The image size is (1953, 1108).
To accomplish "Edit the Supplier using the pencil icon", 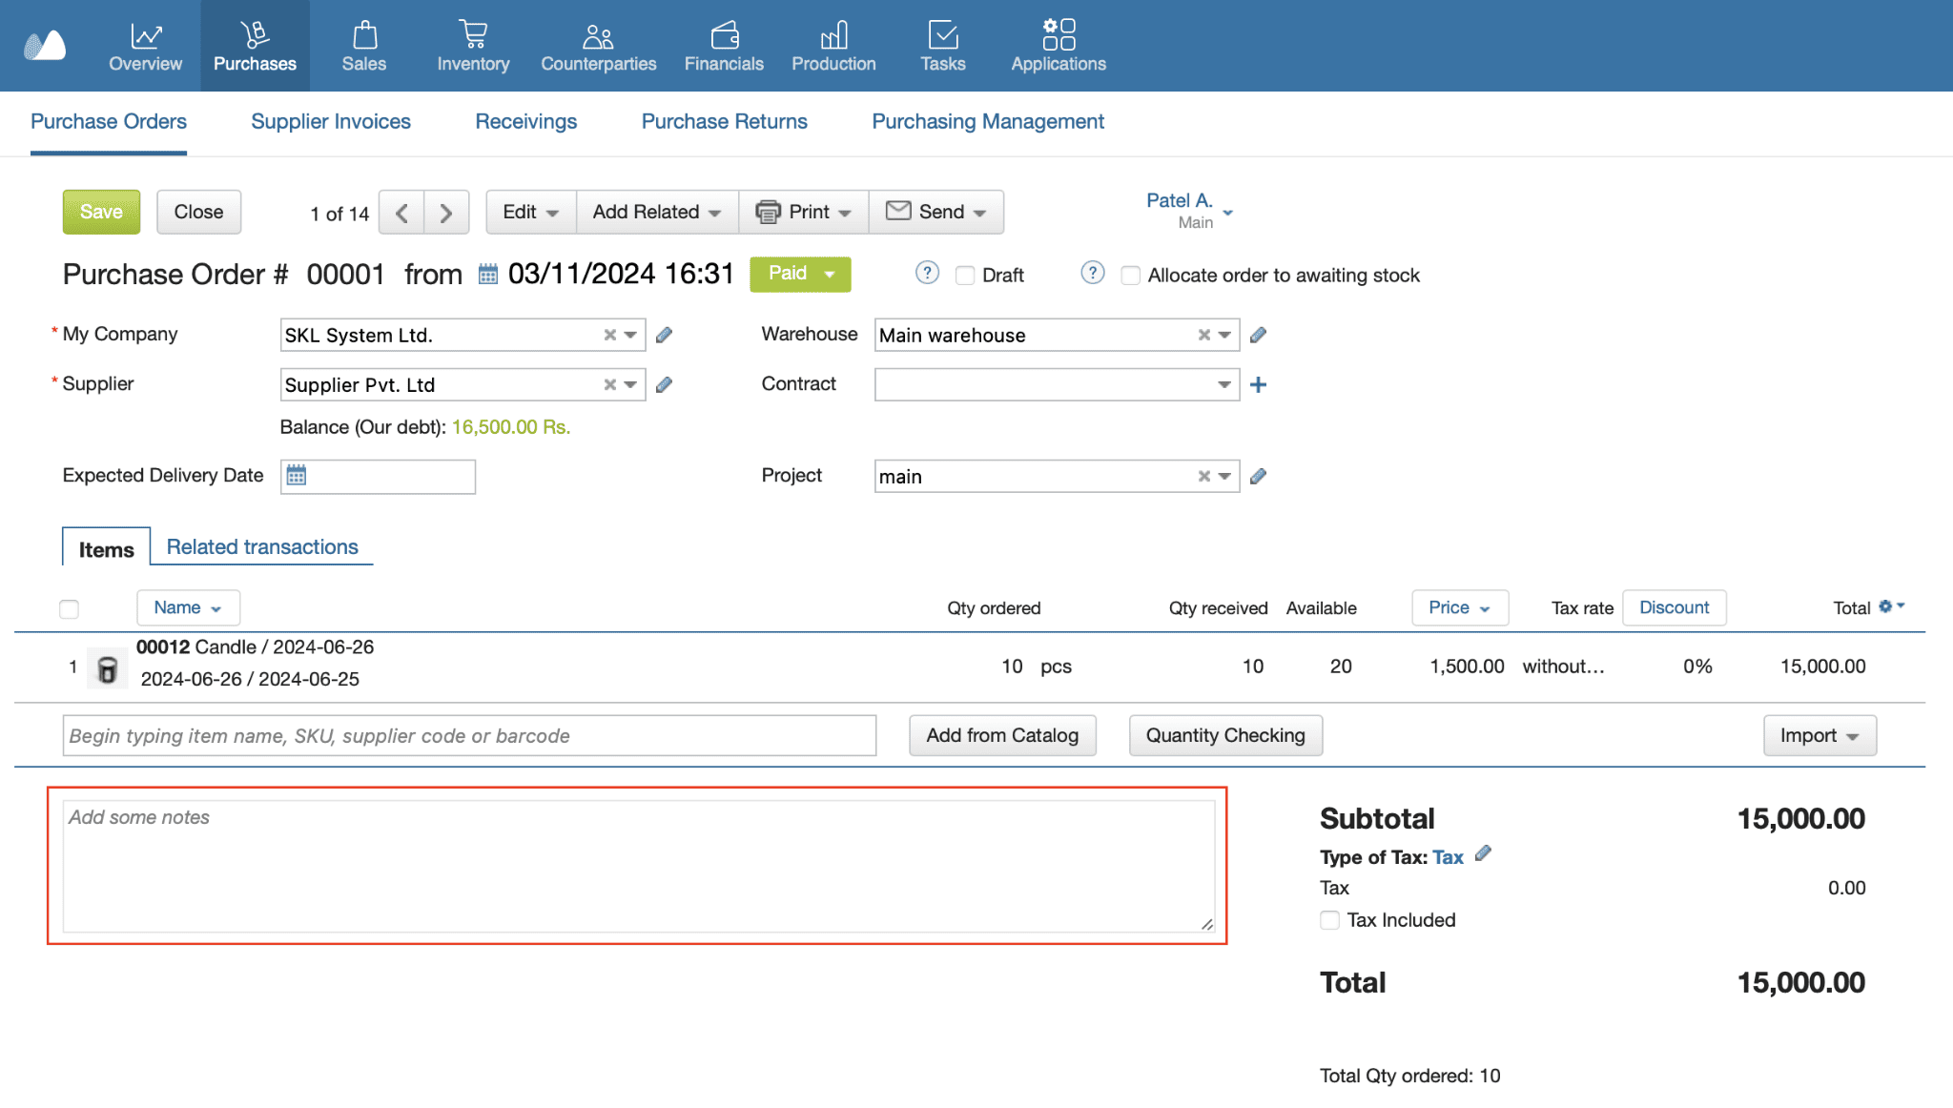I will tap(664, 384).
